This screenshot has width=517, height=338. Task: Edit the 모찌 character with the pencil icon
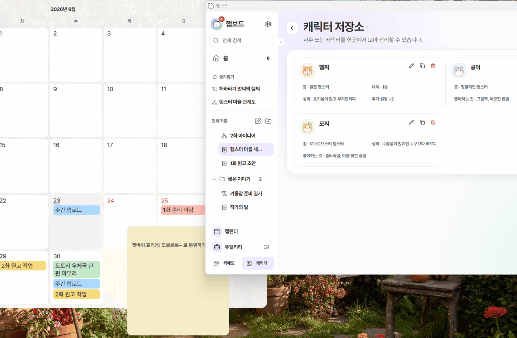411,122
